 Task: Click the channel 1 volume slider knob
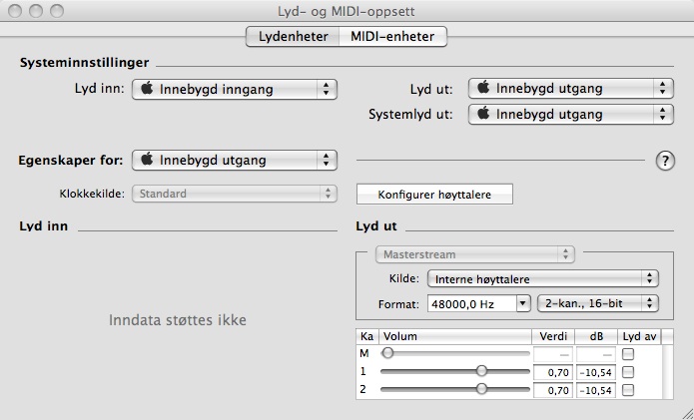481,371
